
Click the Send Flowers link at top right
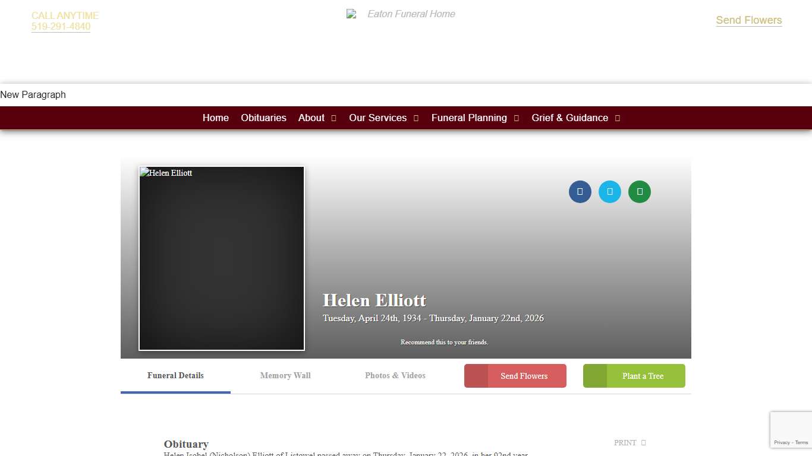coord(748,20)
